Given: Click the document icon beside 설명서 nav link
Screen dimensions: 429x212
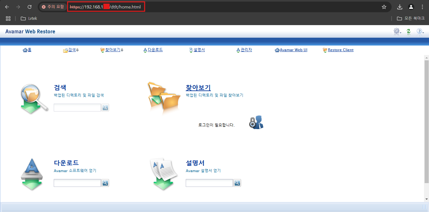Looking at the screenshot, I should [x=191, y=50].
